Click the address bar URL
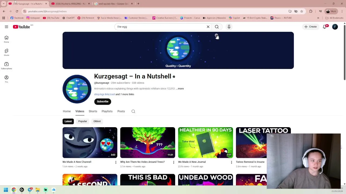The width and height of the screenshot is (346, 194). [x=47, y=11]
